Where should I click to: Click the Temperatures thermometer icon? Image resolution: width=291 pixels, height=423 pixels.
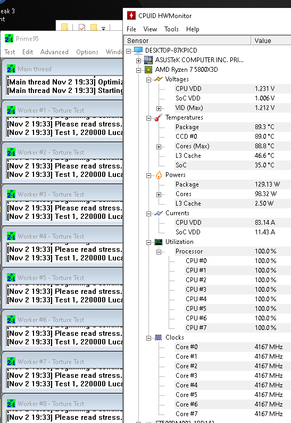pyautogui.click(x=159, y=117)
